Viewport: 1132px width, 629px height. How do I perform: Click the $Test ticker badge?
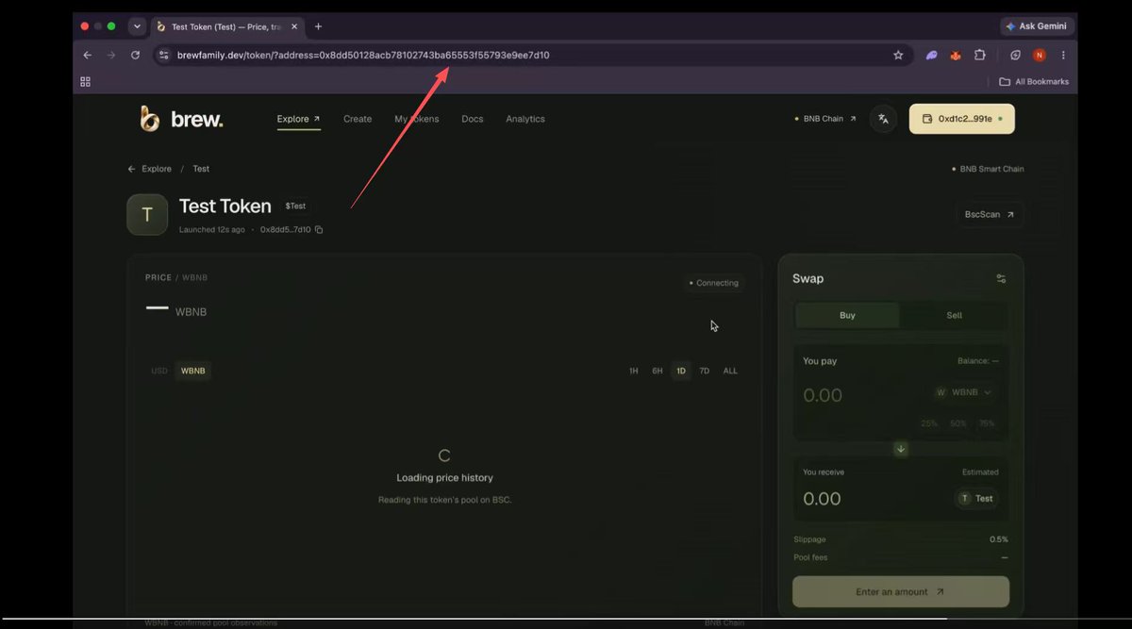tap(295, 206)
